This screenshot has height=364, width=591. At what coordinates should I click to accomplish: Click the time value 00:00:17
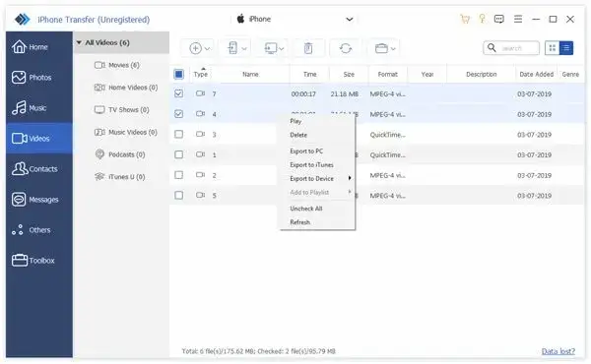pyautogui.click(x=303, y=93)
